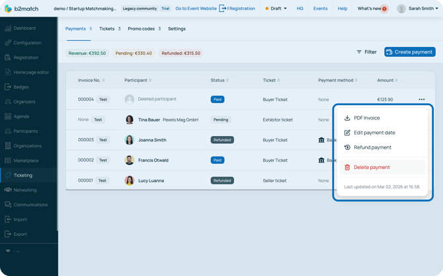Click the Badges sidebar icon
Viewport: 443px width, 276px height.
click(8, 87)
